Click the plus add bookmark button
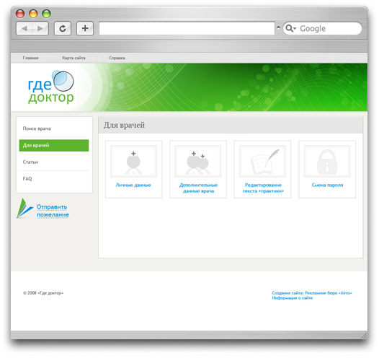Image resolution: width=379 pixels, height=358 pixels. point(85,29)
